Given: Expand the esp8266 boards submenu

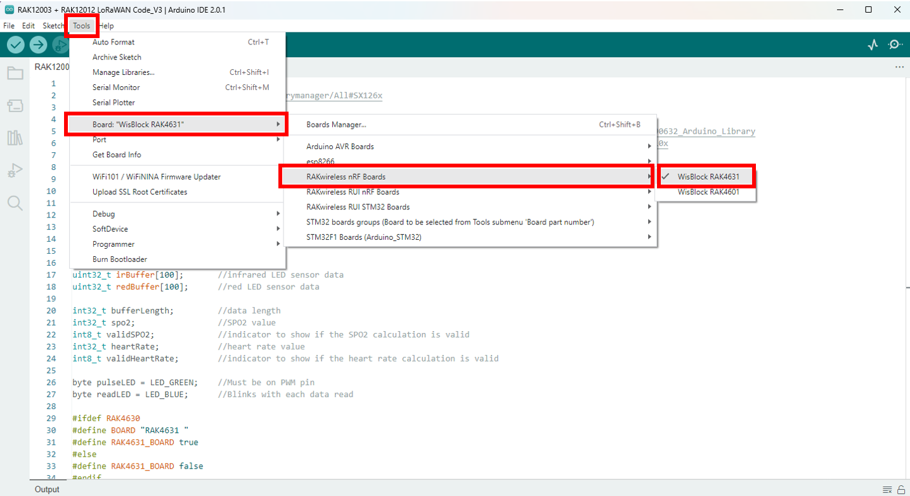Looking at the screenshot, I should [471, 162].
